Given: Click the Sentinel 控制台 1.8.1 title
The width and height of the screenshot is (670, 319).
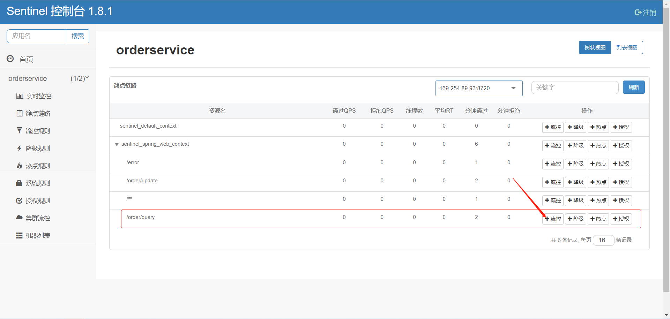Looking at the screenshot, I should point(60,12).
